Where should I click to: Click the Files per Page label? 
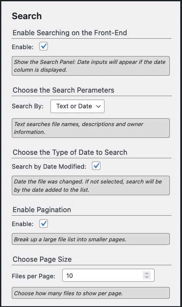pos(34,276)
